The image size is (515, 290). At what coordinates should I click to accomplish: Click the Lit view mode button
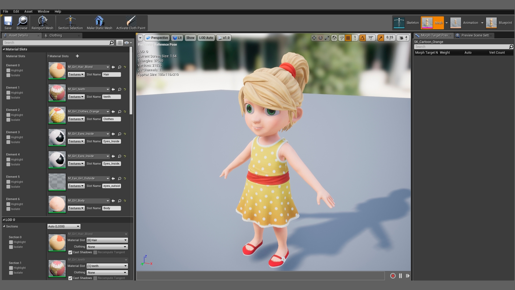(177, 38)
